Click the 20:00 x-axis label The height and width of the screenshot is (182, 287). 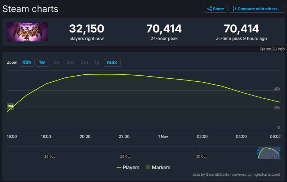tap(85, 136)
